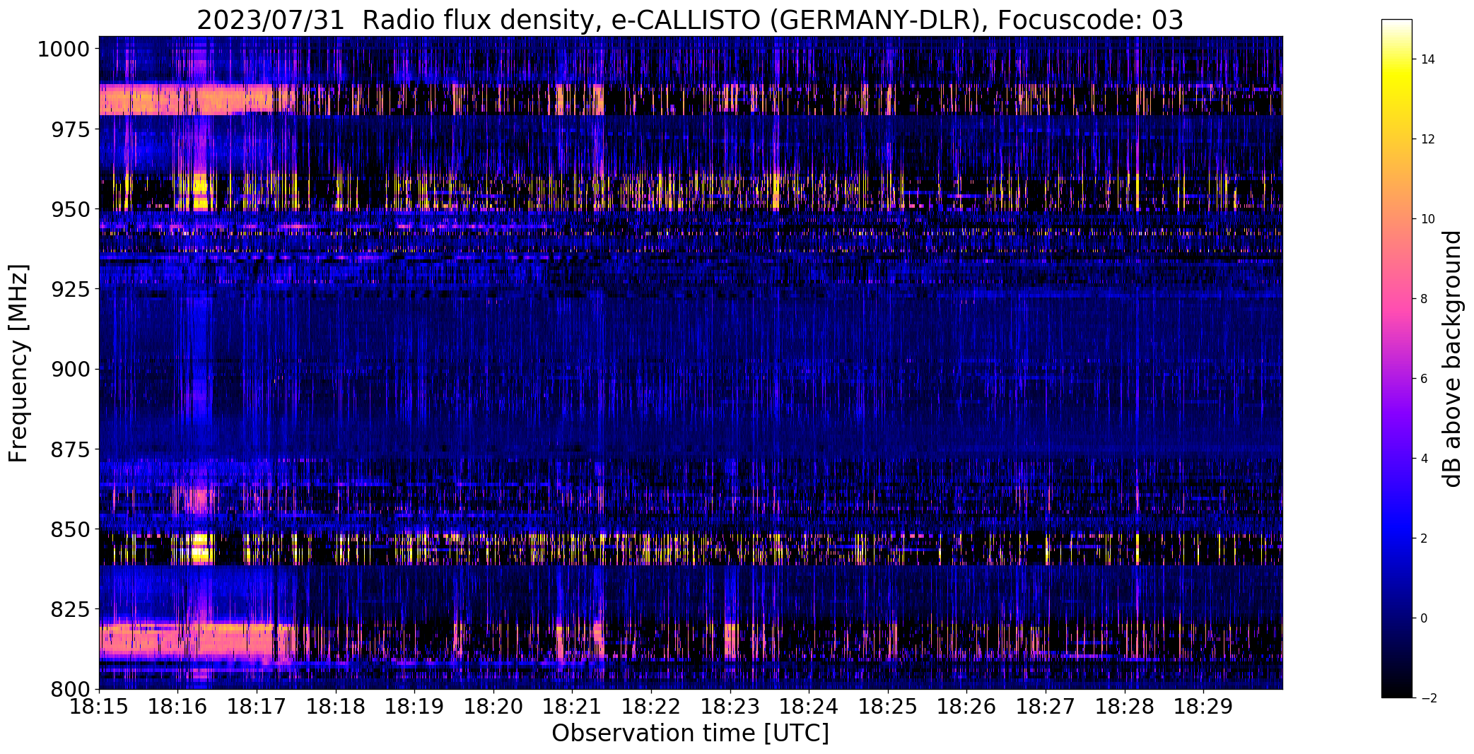Image resolution: width=1474 pixels, height=754 pixels.
Task: Click the 18:15 time tick label
Action: [99, 707]
